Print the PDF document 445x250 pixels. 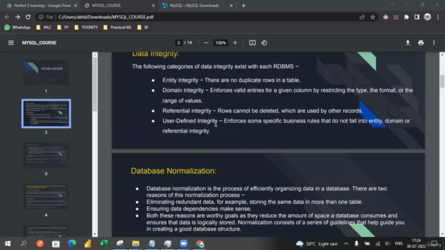pyautogui.click(x=421, y=43)
